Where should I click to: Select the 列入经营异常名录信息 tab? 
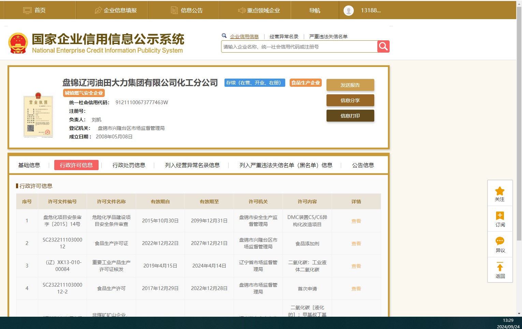[192, 165]
